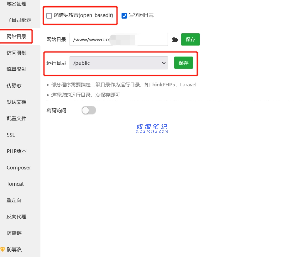Image resolution: width=304 pixels, height=257 pixels.
Task: Save the 运行目录 selection
Action: coord(183,63)
